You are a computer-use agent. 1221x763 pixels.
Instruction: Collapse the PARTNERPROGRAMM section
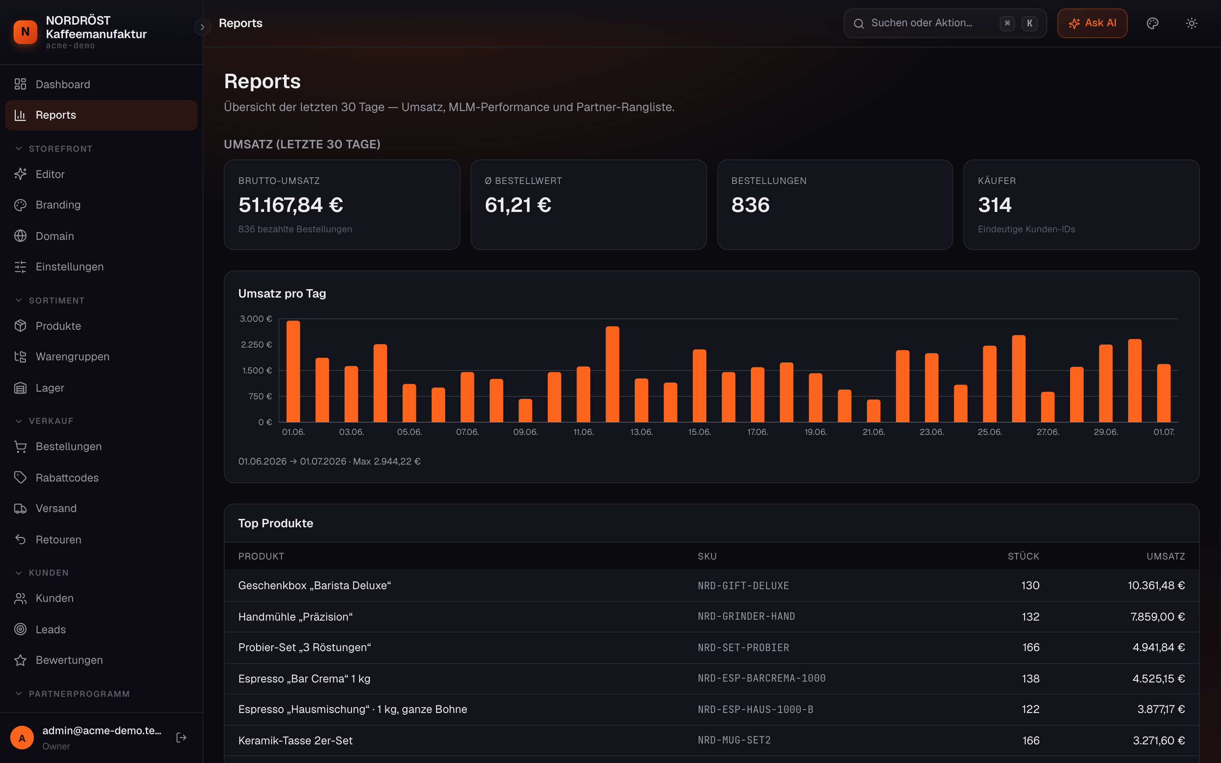click(72, 694)
